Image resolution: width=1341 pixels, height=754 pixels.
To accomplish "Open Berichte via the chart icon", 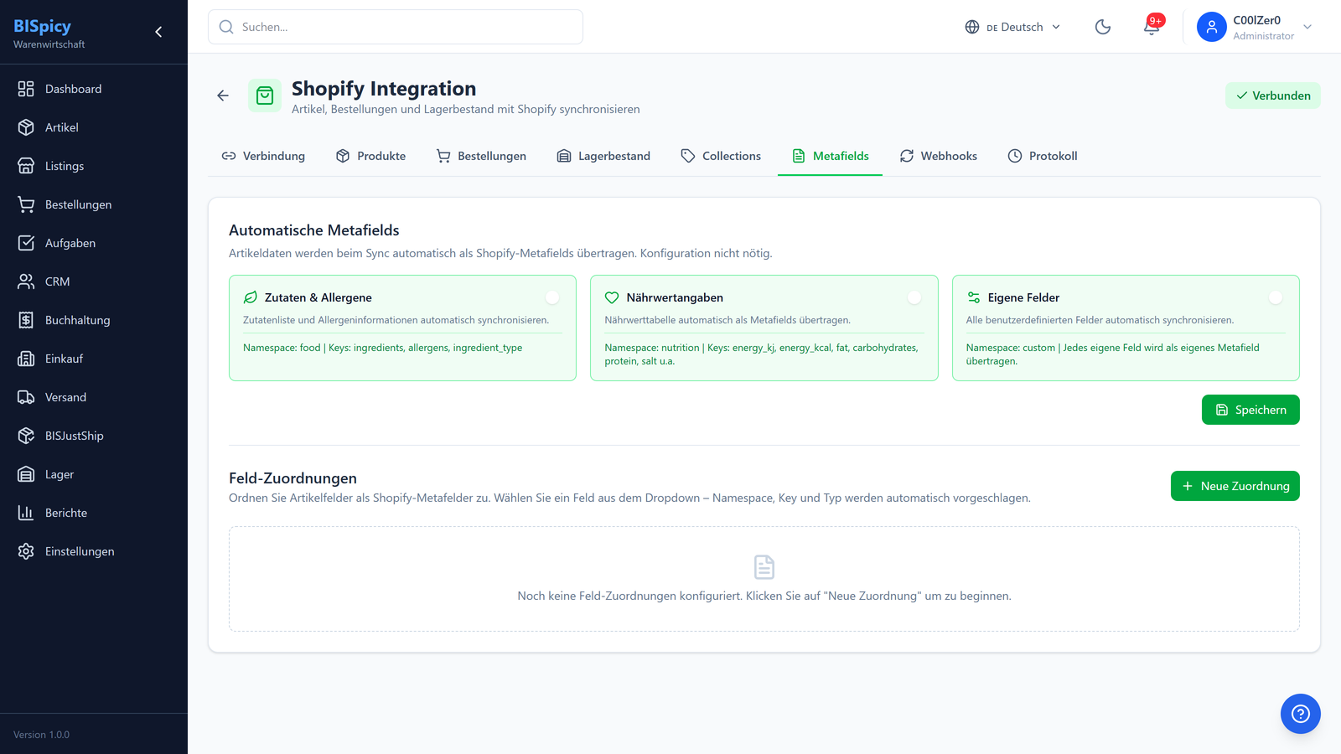I will (64, 513).
